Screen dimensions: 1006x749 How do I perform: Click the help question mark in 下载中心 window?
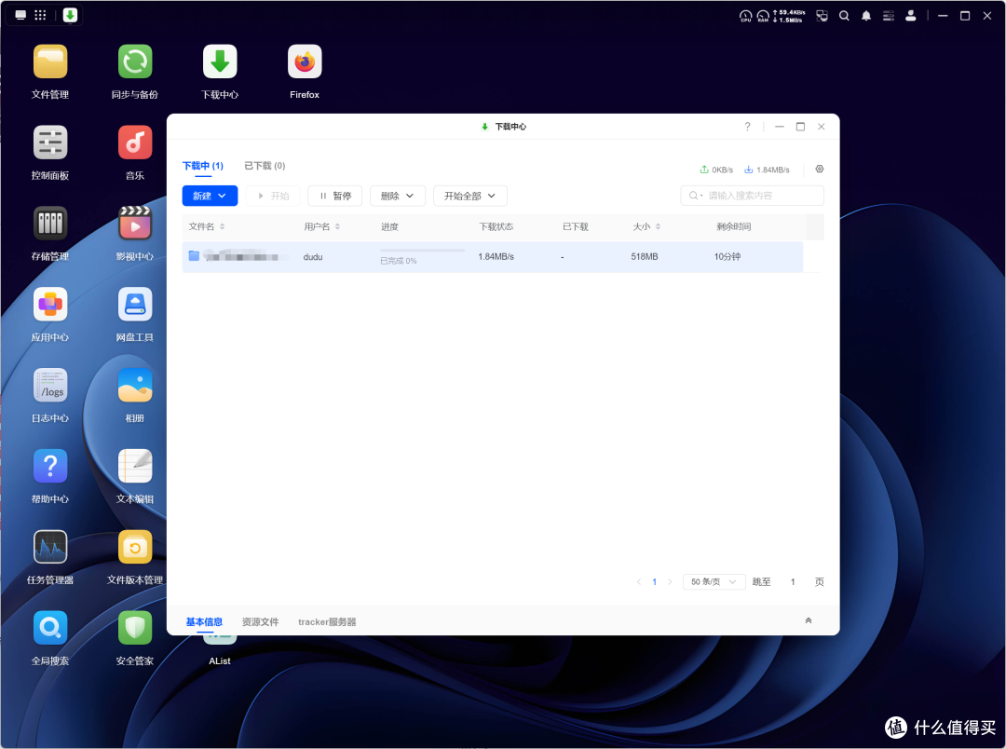pyautogui.click(x=747, y=127)
